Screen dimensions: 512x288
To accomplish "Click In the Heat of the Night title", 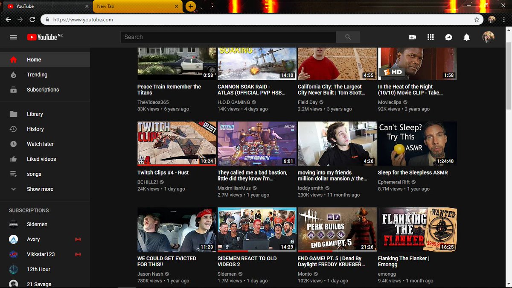I will click(x=410, y=90).
